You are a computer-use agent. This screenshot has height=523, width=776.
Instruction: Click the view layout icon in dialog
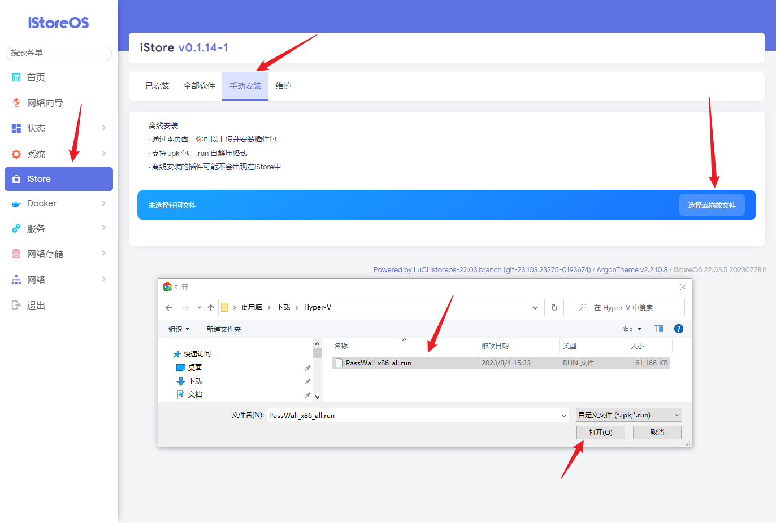[627, 329]
